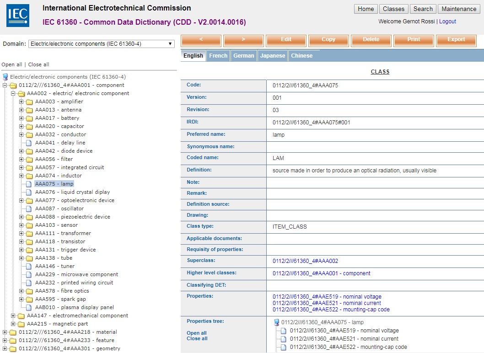Click the document icon beside AAE519 nominal voltage
Viewport: 484px width, 353px height.
tap(284, 331)
